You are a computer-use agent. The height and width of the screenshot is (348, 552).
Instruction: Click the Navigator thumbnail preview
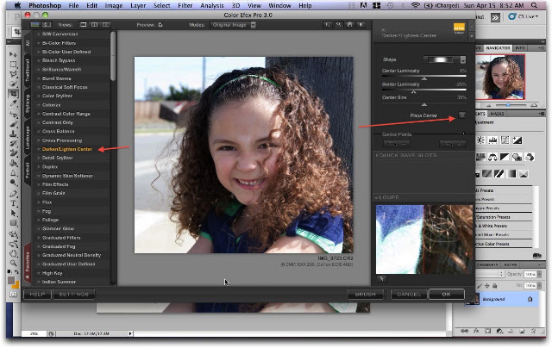click(x=500, y=77)
